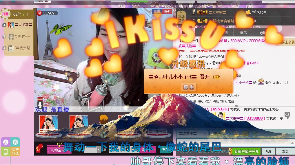Switch to the 游戏 tab

(x=243, y=32)
